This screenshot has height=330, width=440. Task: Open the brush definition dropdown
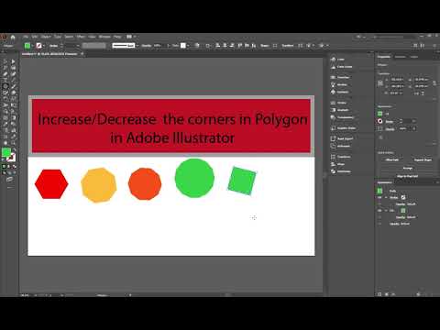point(137,46)
